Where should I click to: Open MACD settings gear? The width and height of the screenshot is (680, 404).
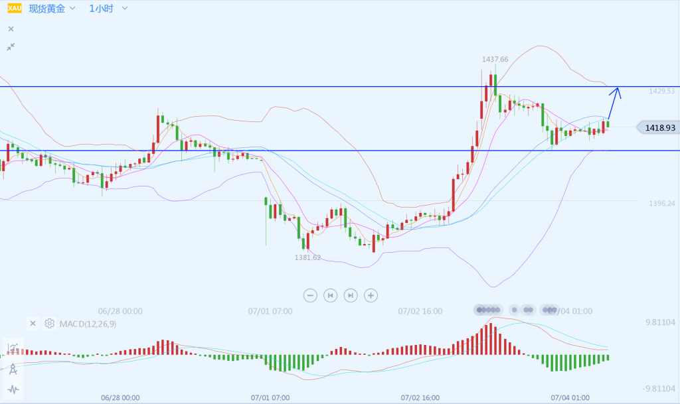pos(49,324)
